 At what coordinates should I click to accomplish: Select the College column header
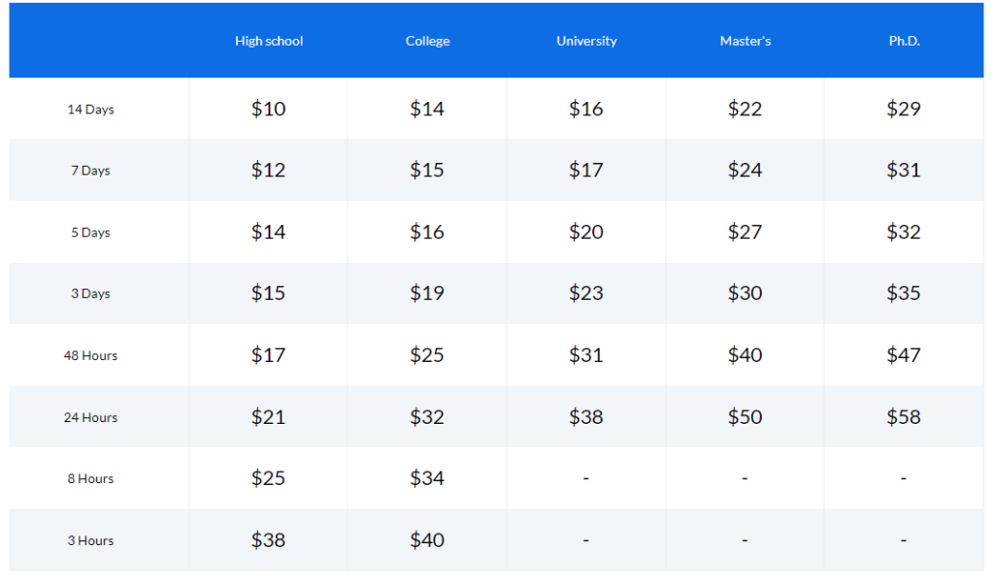[x=427, y=41]
